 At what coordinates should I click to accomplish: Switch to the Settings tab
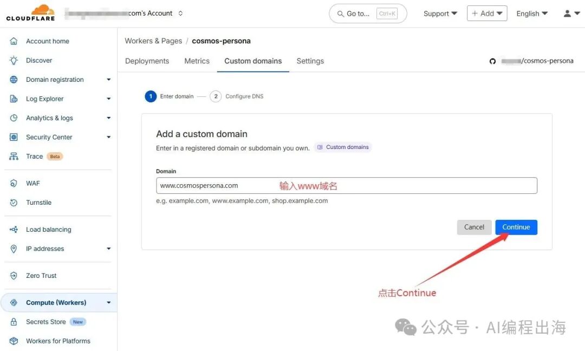(x=310, y=61)
